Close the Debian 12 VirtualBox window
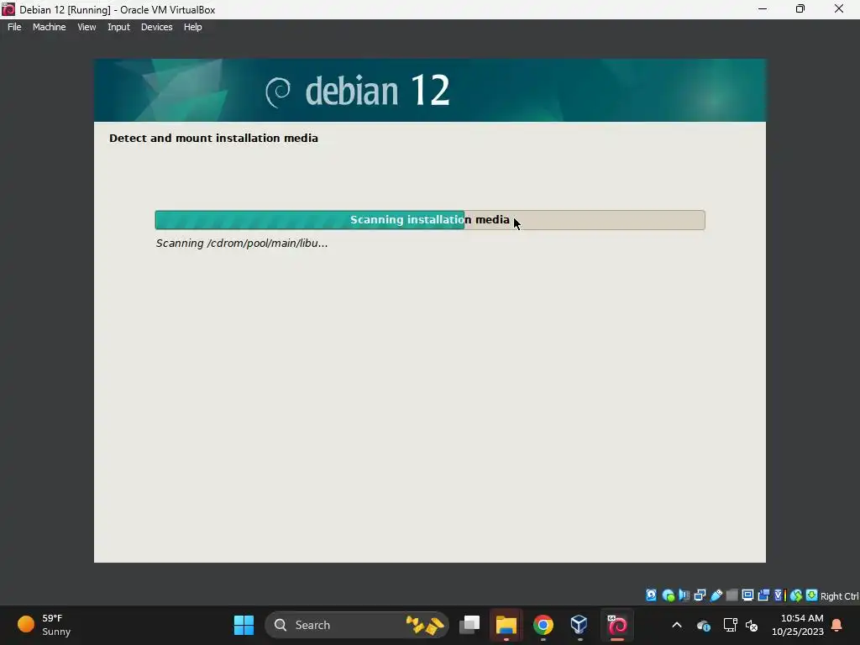This screenshot has height=645, width=860. [x=839, y=8]
